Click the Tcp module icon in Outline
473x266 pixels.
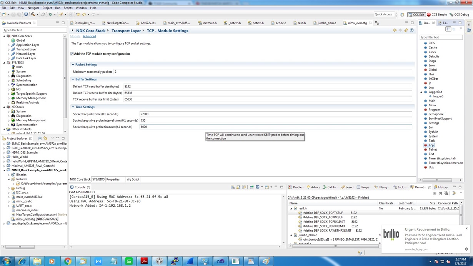pos(425,145)
